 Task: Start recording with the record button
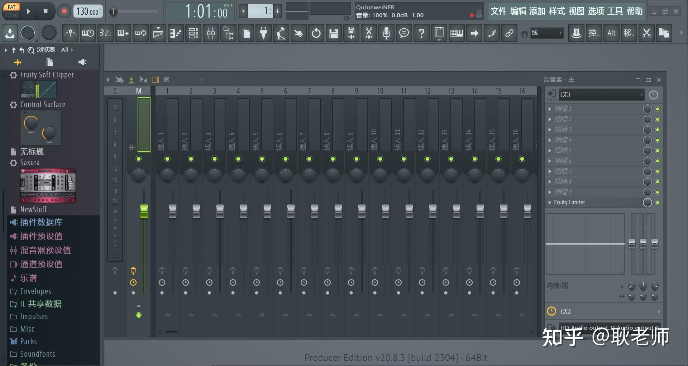(x=64, y=11)
